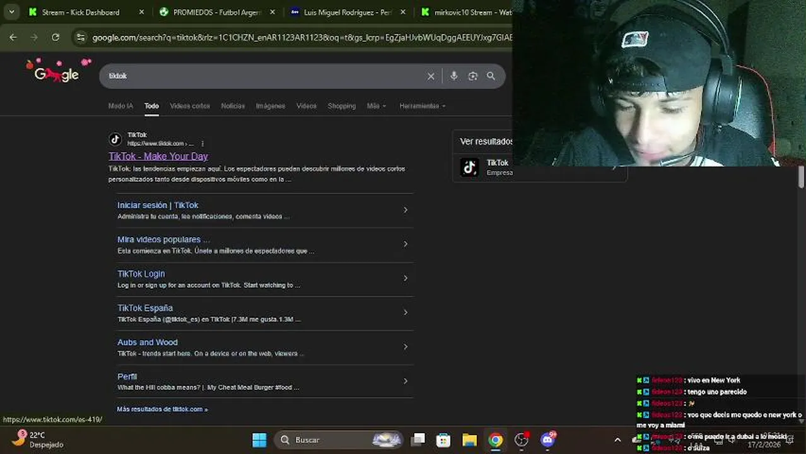Close the Luis Miguel Rodriguez tab
This screenshot has height=454, width=806.
point(402,12)
